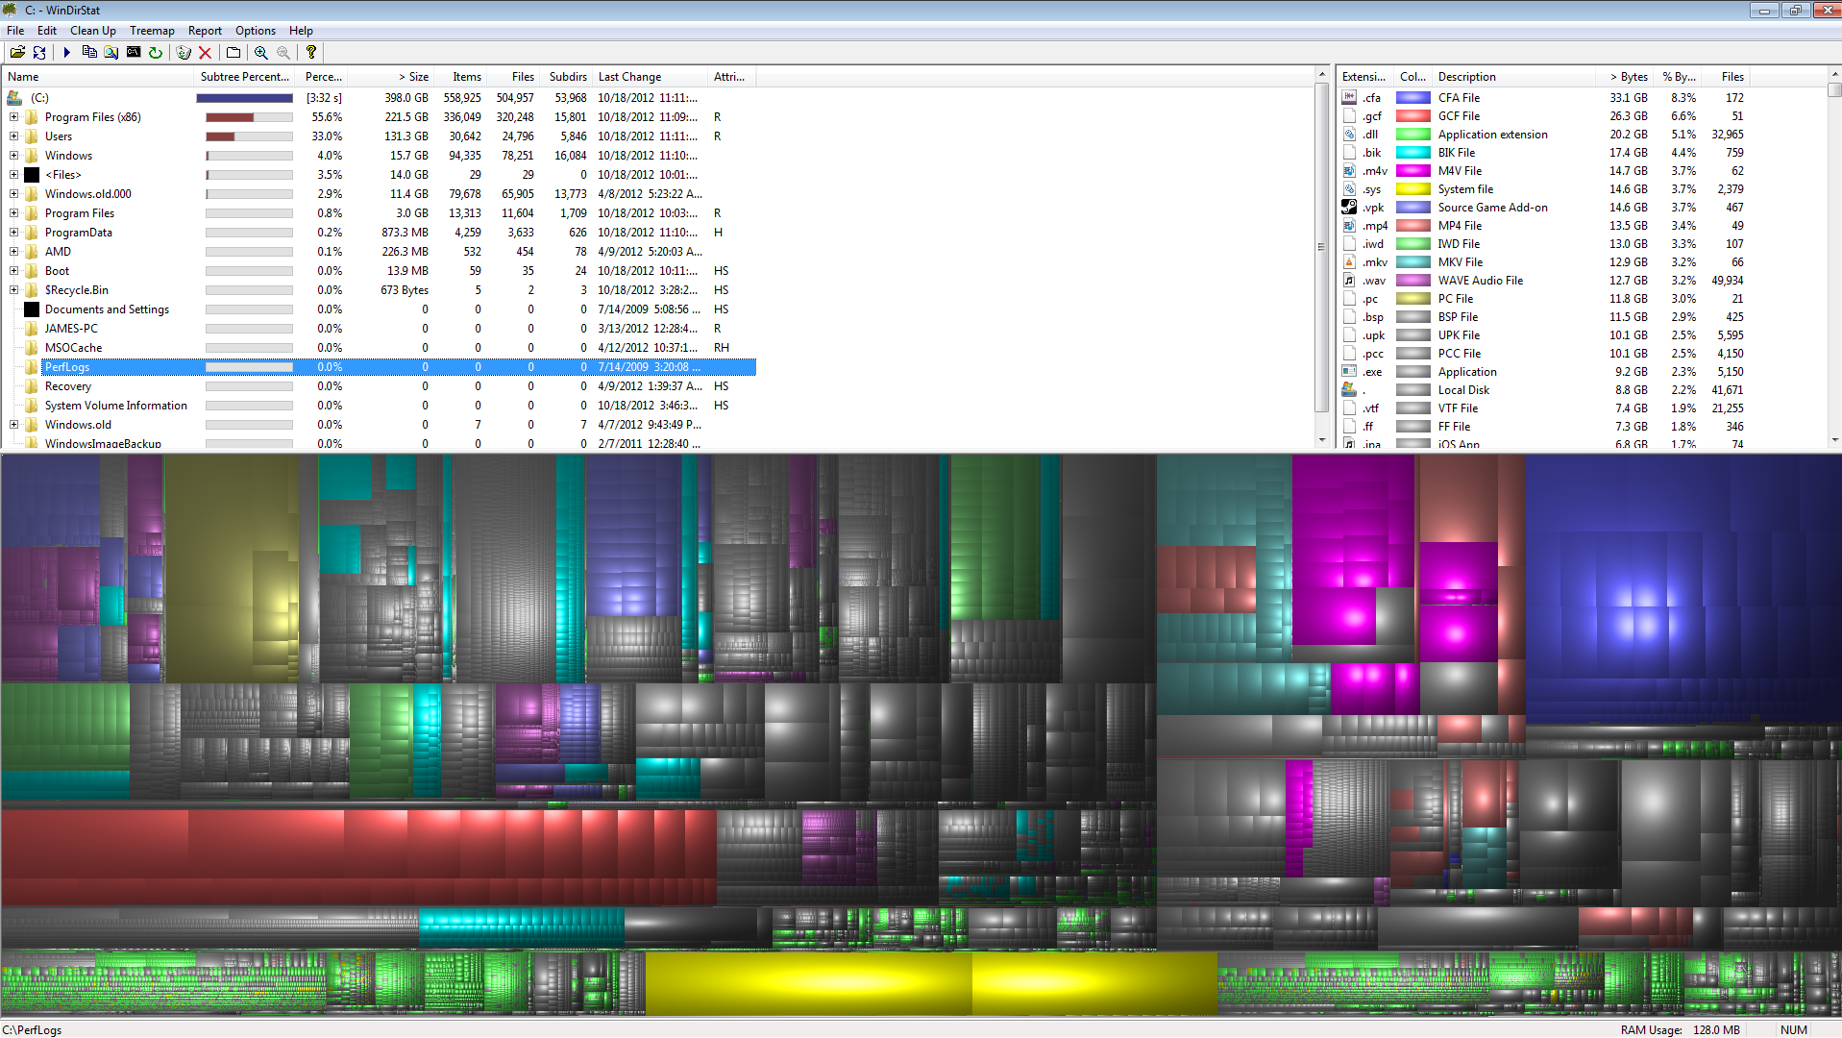1842x1038 pixels.
Task: Open the Report menu
Action: [205, 31]
